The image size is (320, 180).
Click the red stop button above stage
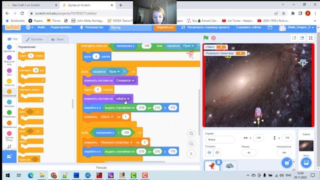pos(213,38)
